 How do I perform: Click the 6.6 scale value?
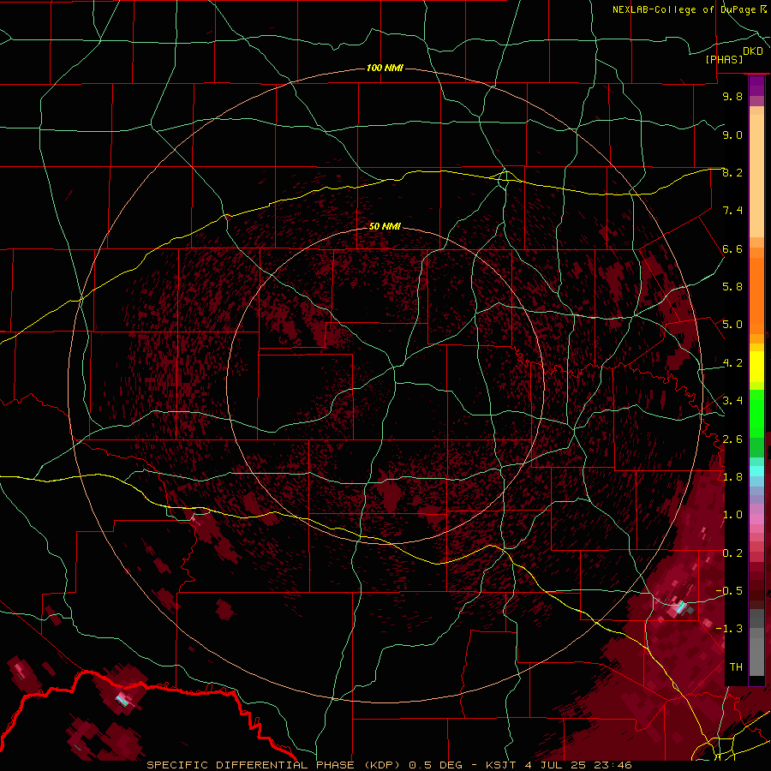732,248
